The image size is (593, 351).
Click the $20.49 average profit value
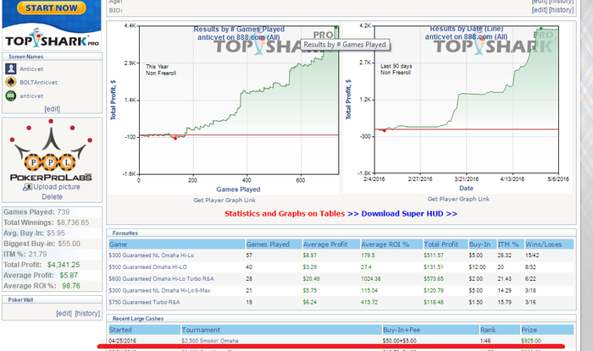(x=311, y=279)
